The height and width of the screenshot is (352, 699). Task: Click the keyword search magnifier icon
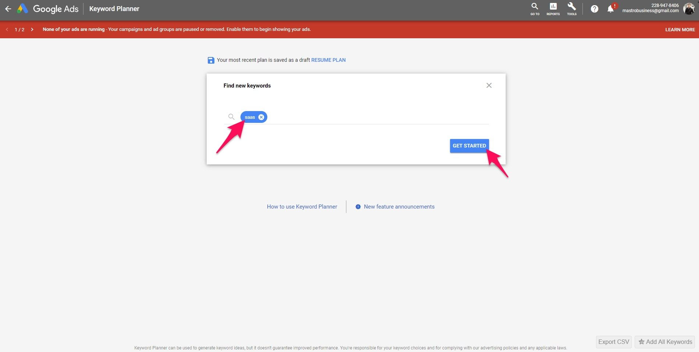231,117
